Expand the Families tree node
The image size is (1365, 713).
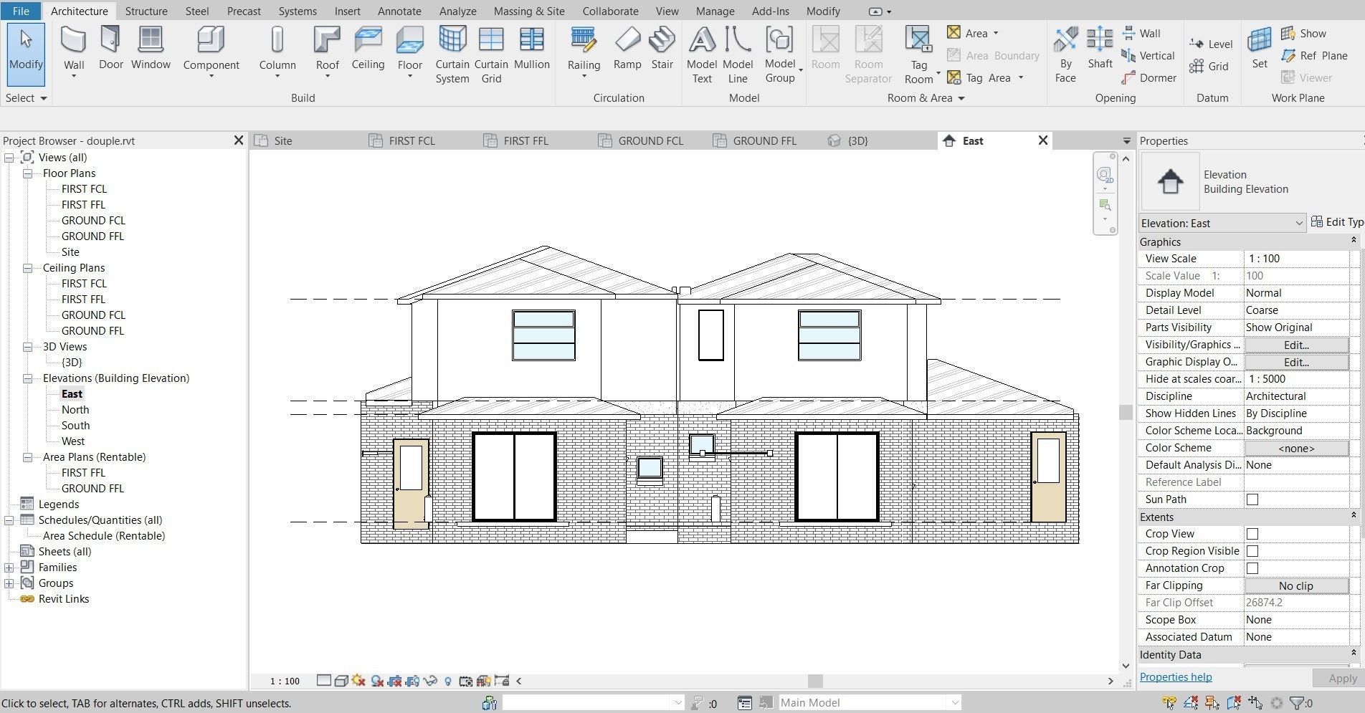tap(9, 568)
